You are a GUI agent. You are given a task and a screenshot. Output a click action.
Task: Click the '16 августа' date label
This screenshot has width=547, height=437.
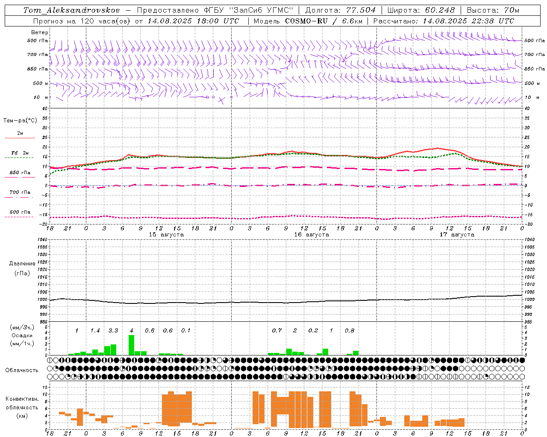click(x=312, y=235)
